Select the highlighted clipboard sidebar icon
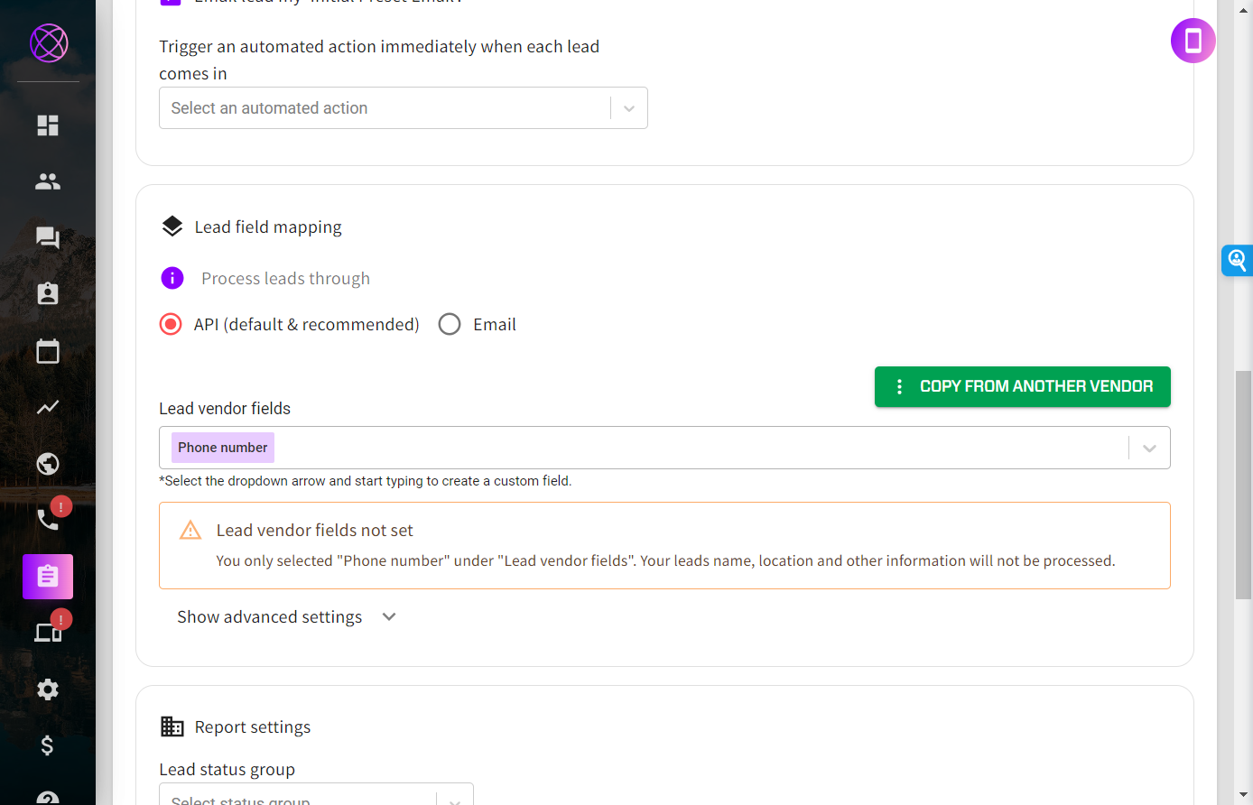 click(x=48, y=577)
